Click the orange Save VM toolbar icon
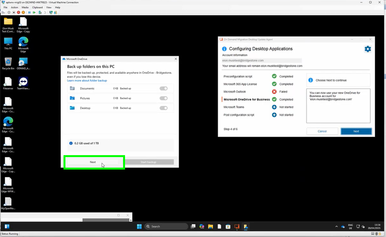The width and height of the screenshot is (386, 237). coord(23,12)
